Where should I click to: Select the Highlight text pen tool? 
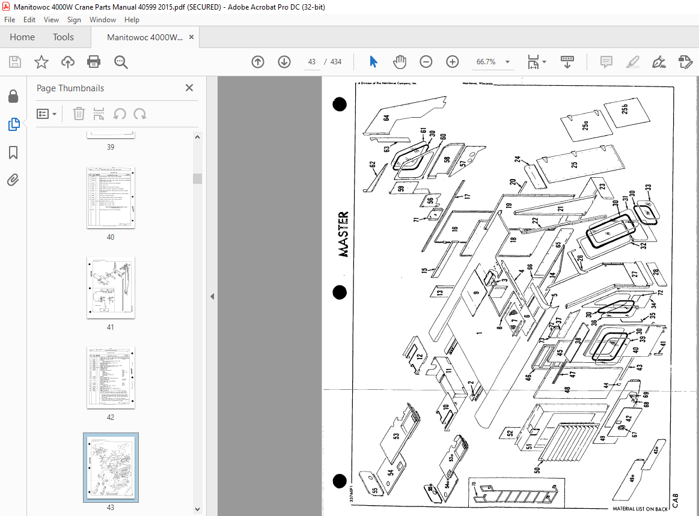[x=632, y=62]
